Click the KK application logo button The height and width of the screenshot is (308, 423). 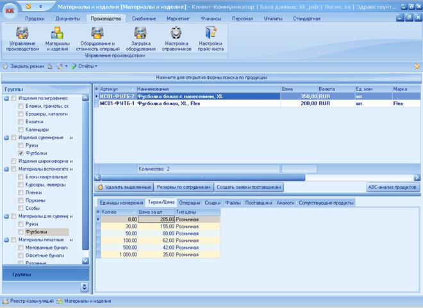click(x=10, y=11)
